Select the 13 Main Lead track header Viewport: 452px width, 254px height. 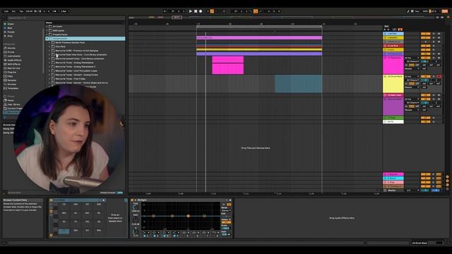(393, 95)
